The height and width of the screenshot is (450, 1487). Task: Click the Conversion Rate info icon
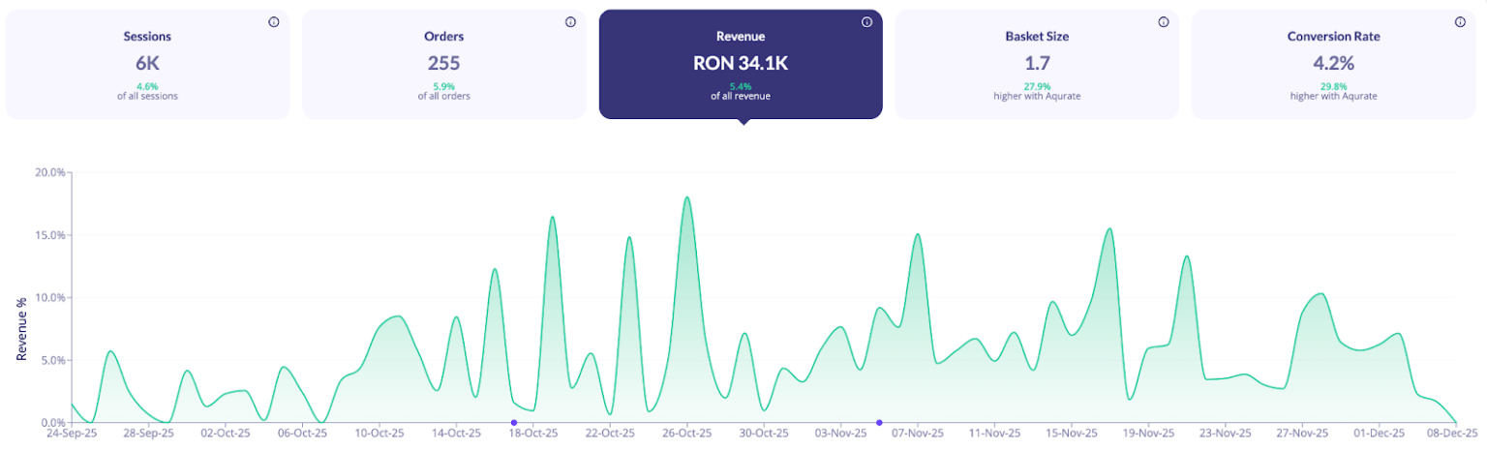point(1459,22)
